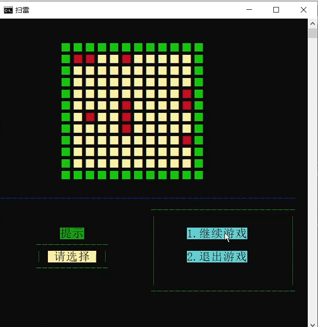318x327 pixels.
Task: Click top-left green corner border cell
Action: tap(66, 47)
